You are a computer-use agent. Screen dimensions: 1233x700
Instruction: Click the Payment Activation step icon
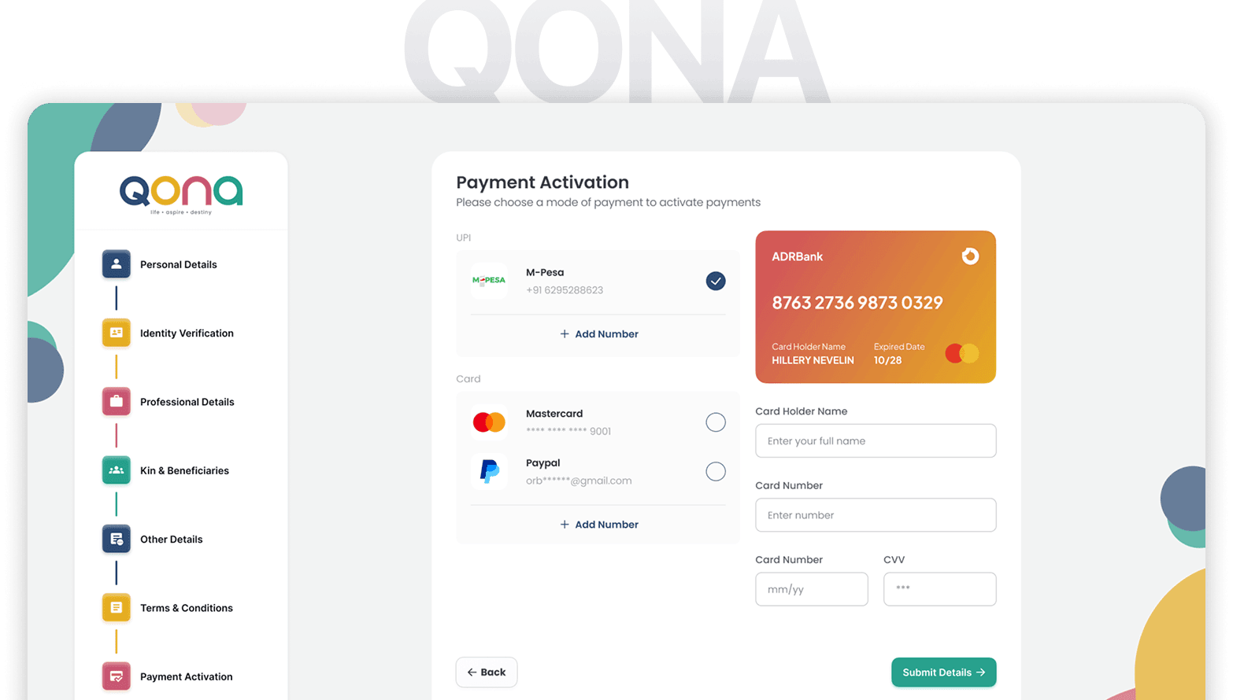(x=117, y=676)
